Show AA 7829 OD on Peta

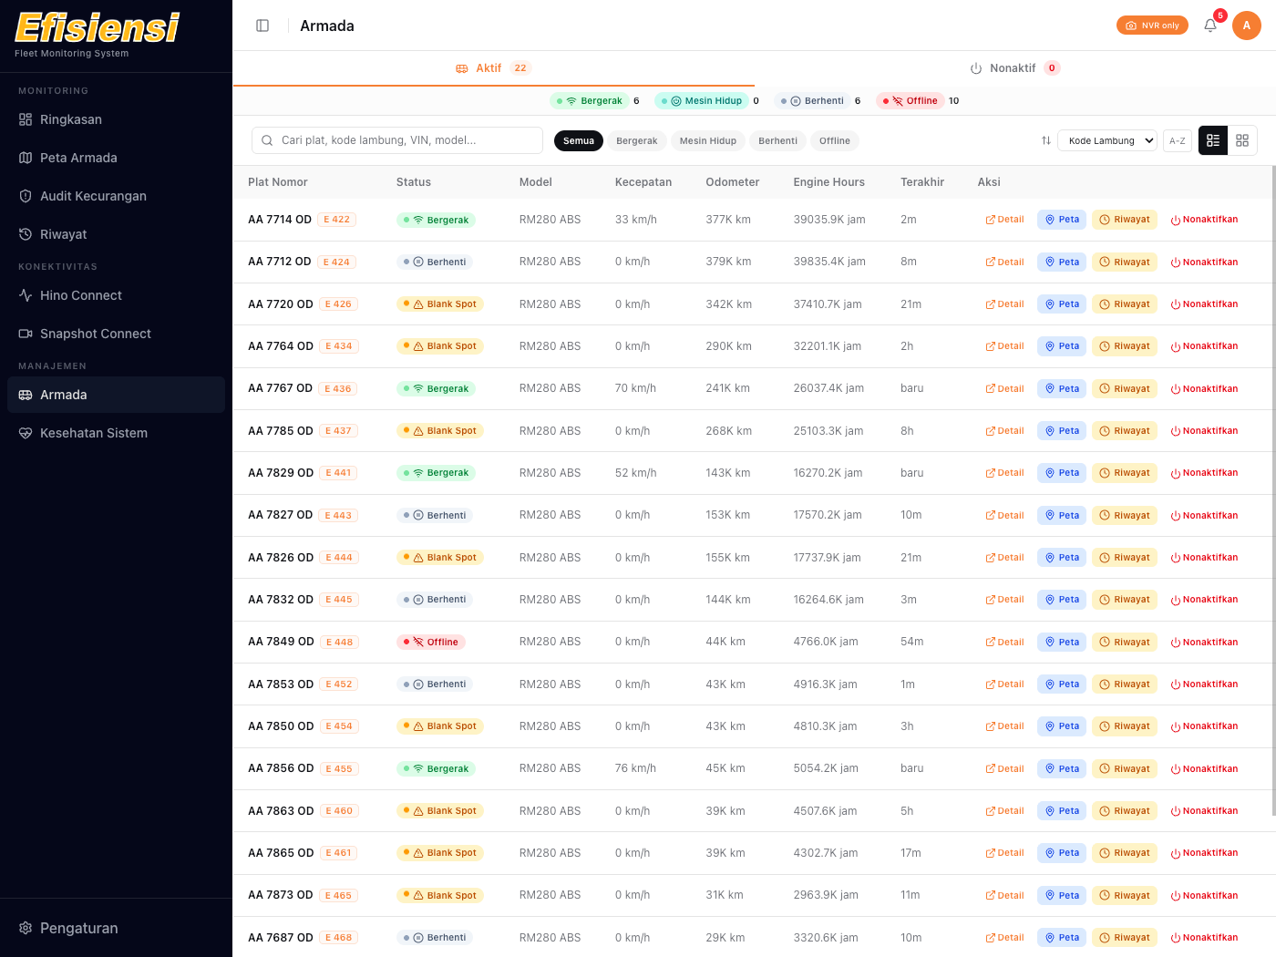pos(1062,473)
